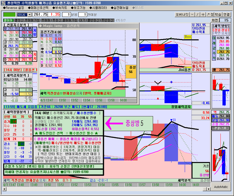Click the 분할 261.90 value

coord(220,120)
